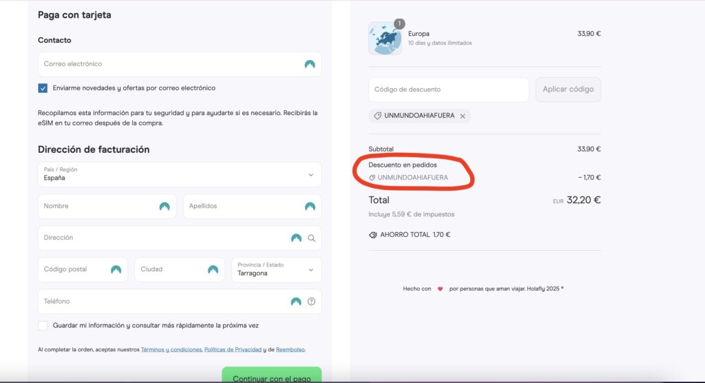Click the Ciudad input field
This screenshot has width=705, height=383.
[180, 269]
